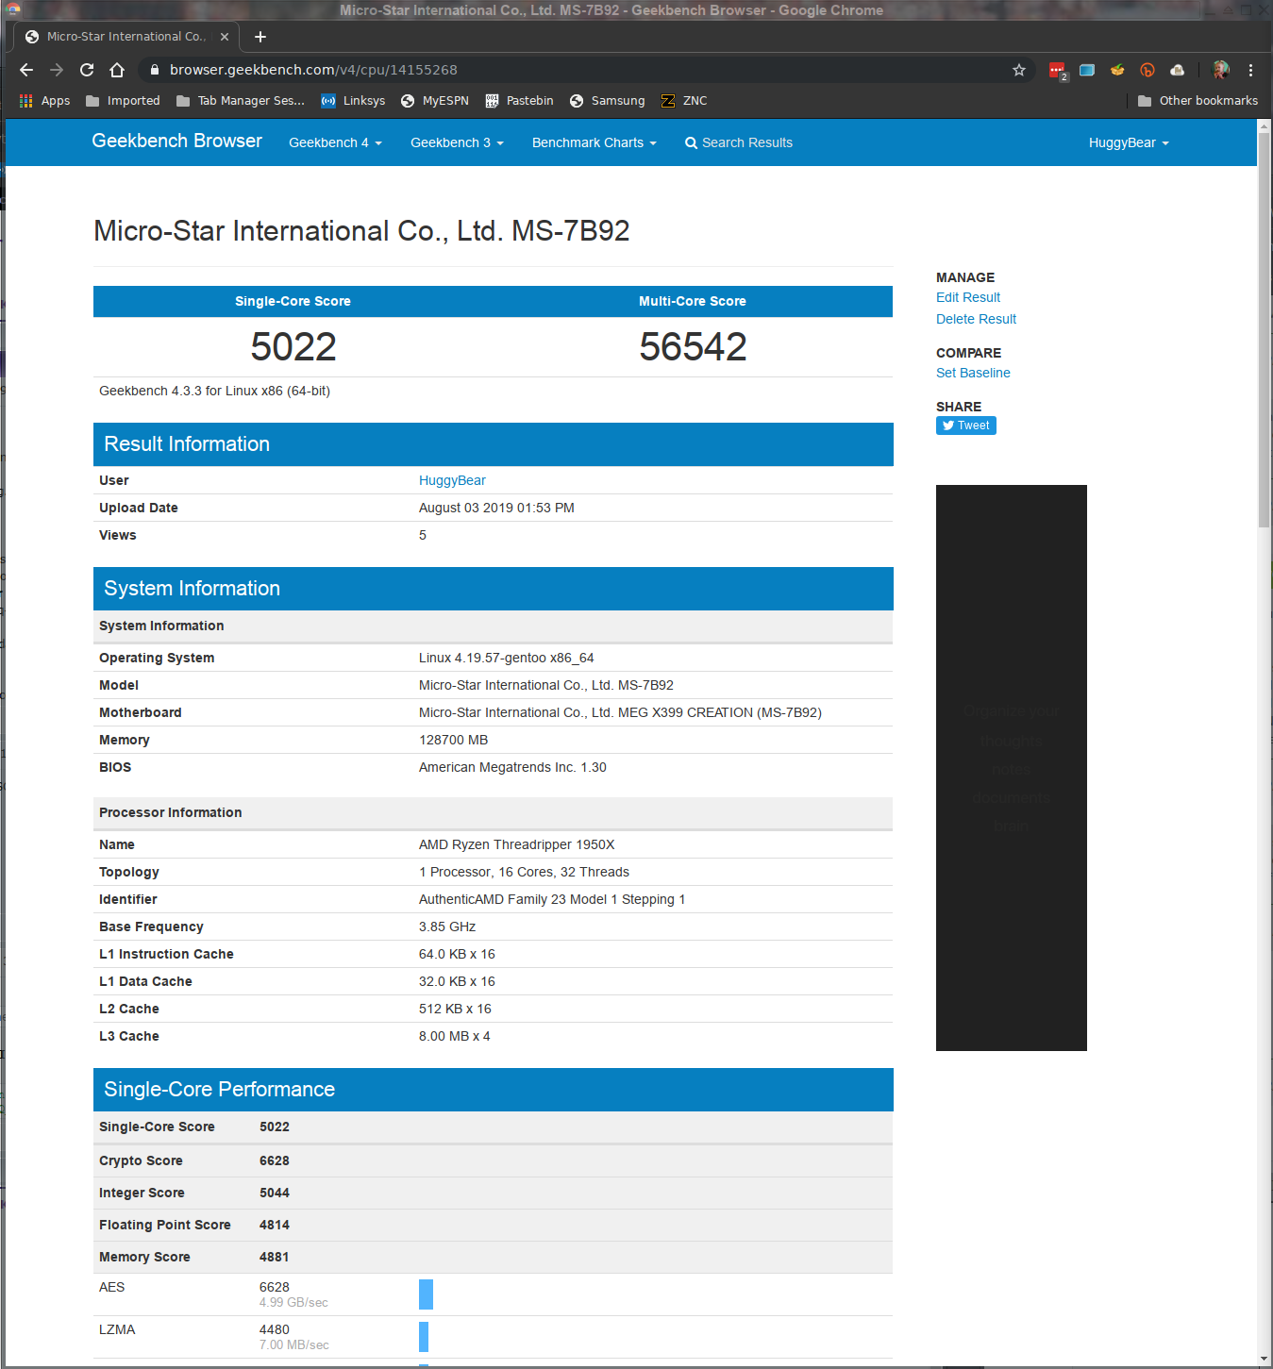Open a new browser tab
The width and height of the screenshot is (1273, 1369).
tap(260, 37)
